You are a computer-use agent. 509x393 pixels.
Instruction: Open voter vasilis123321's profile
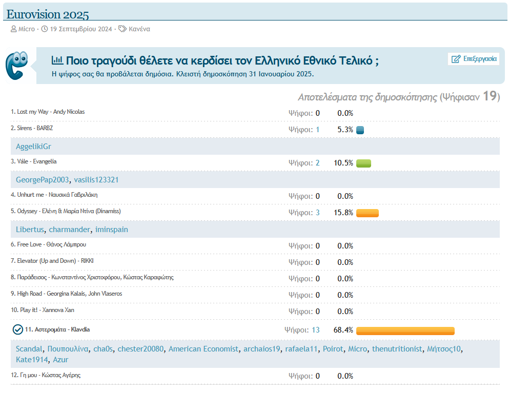96,180
